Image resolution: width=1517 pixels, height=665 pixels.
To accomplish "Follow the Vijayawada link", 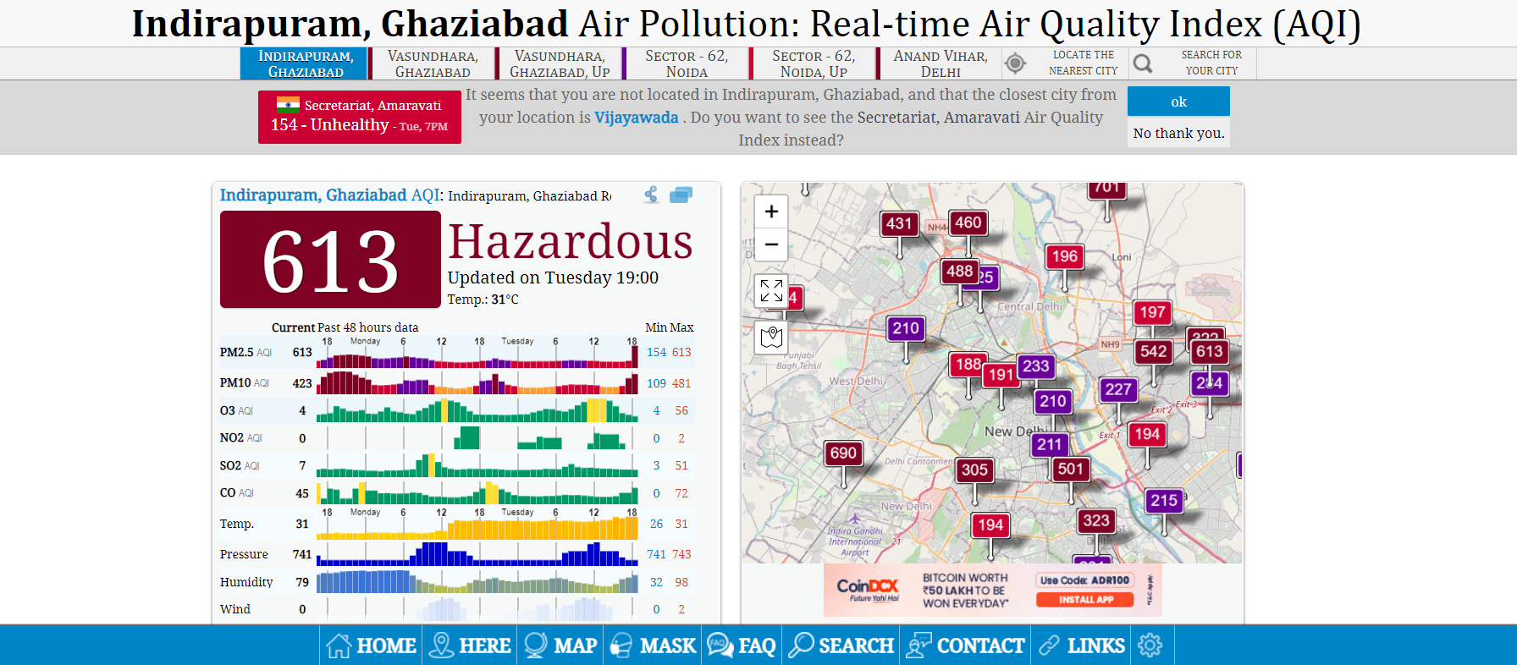I will [x=636, y=118].
